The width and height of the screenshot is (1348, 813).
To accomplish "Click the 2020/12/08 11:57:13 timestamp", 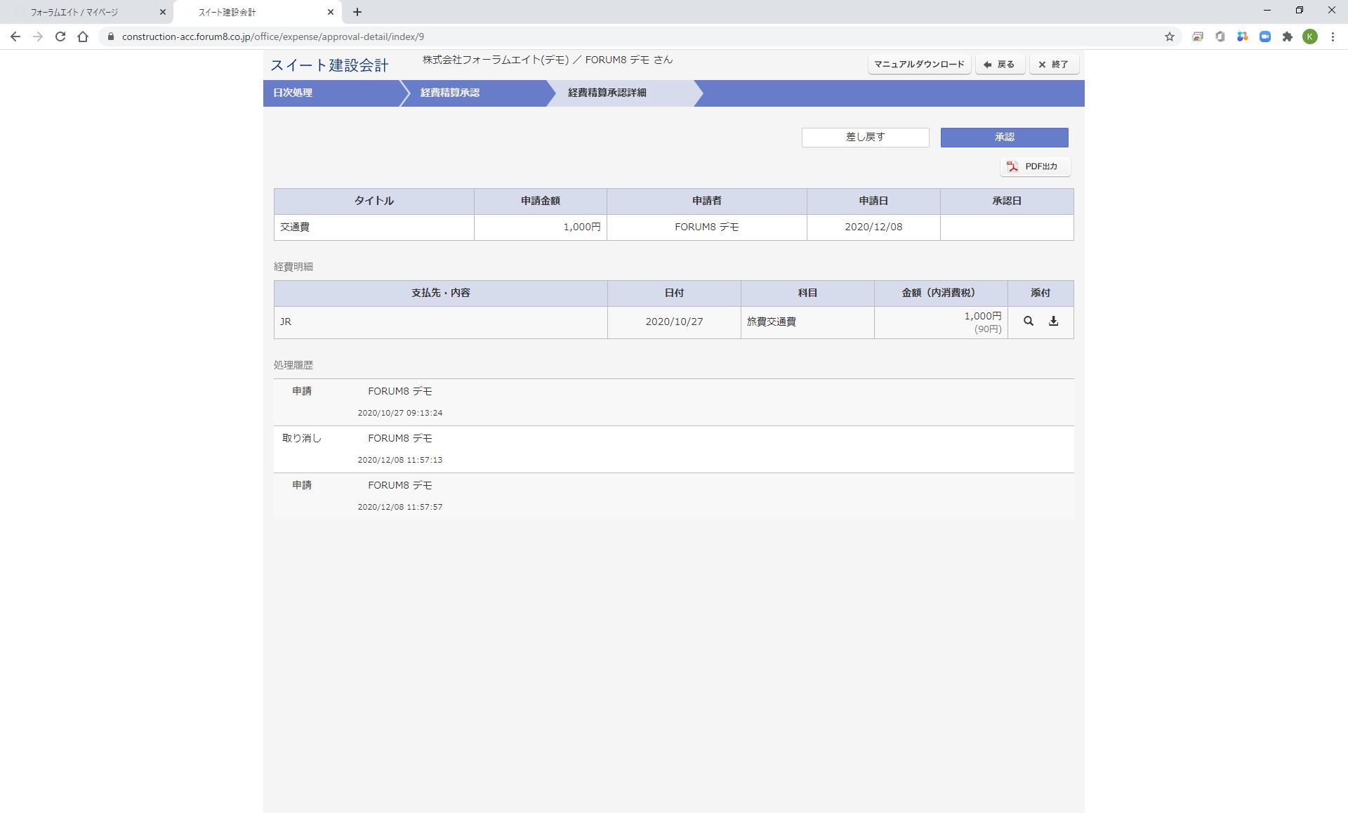I will point(400,460).
